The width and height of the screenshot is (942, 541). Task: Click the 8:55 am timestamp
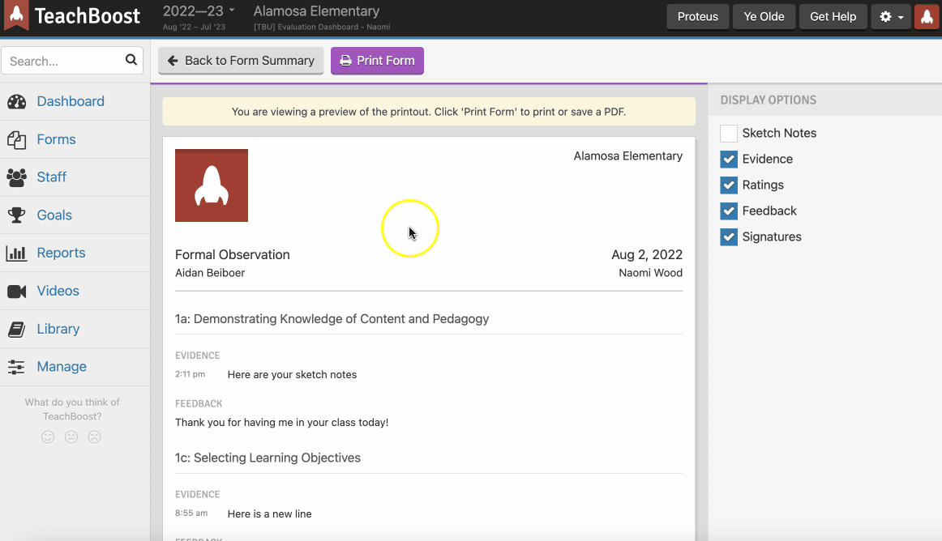[191, 513]
